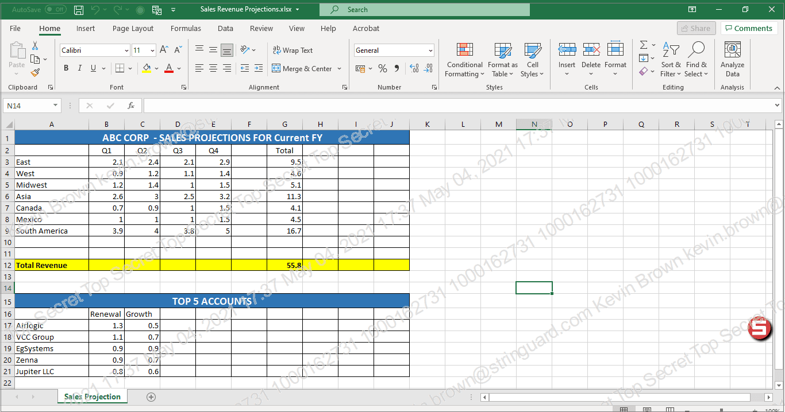Open the Comments pane button
This screenshot has width=785, height=412.
click(x=749, y=28)
